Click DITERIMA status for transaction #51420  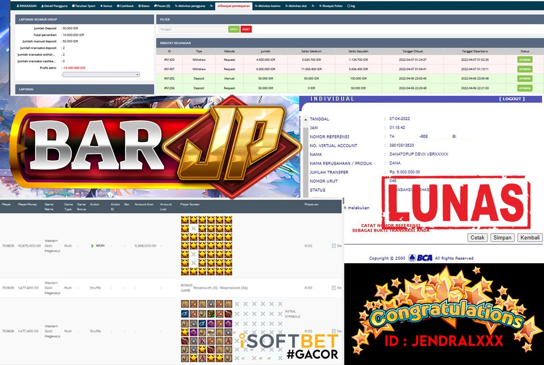525,59
